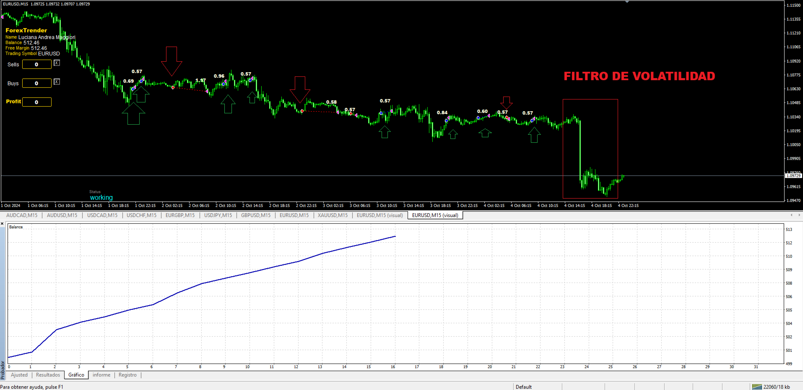The width and height of the screenshot is (803, 390).
Task: Click the Trading Symbol EURUSD label
Action: [x=33, y=54]
